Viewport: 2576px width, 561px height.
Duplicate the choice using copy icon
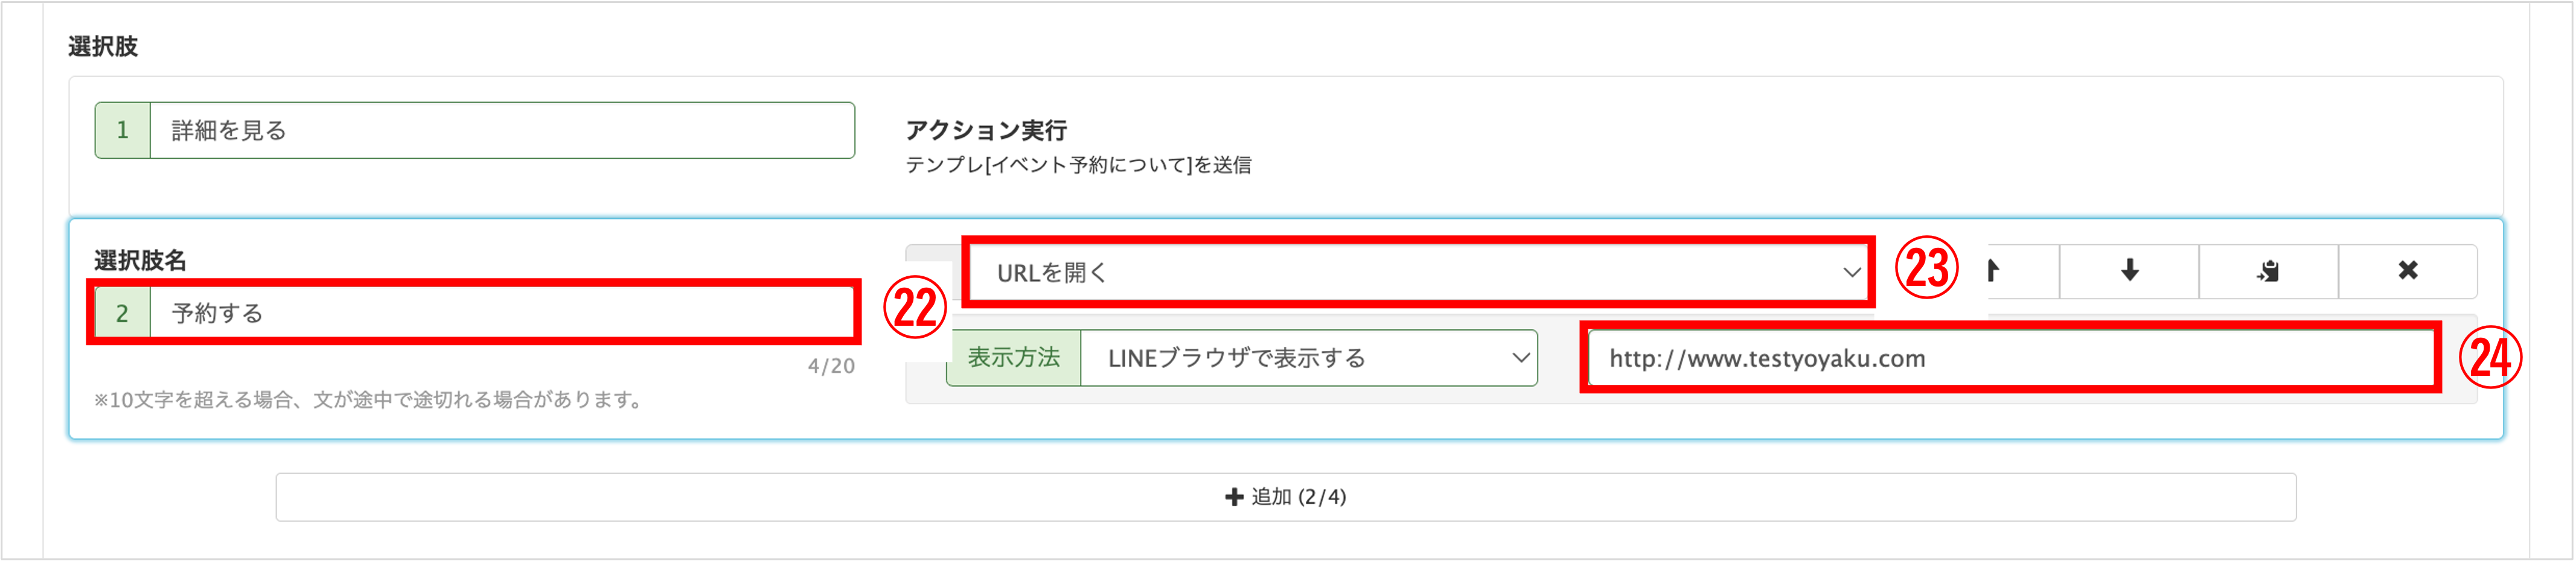[2268, 271]
